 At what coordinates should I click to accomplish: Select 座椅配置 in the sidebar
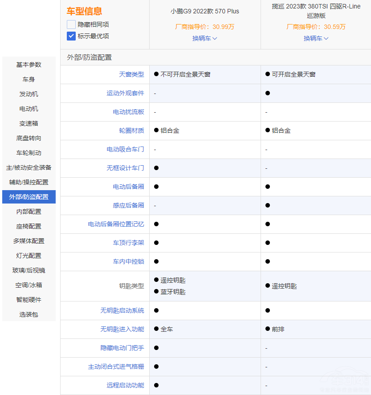pyautogui.click(x=29, y=226)
